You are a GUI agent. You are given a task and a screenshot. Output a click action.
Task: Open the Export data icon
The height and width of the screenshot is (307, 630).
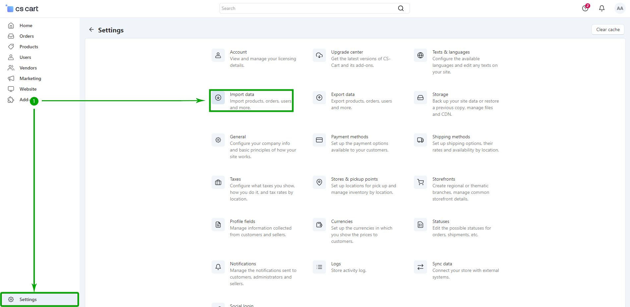319,98
